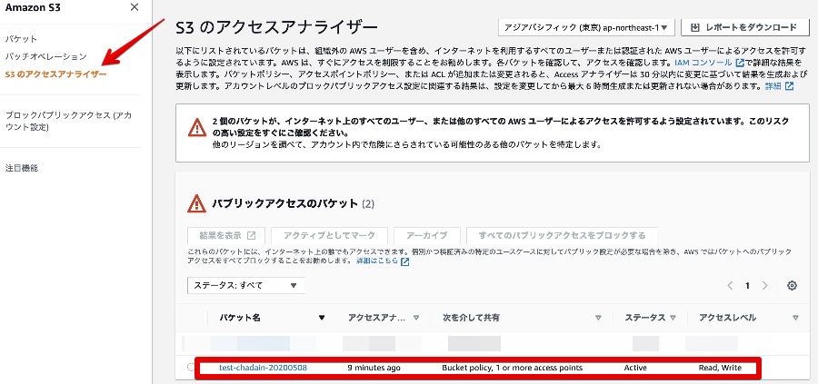
Task: Click the "9 minutes ago" cell
Action: click(x=374, y=368)
